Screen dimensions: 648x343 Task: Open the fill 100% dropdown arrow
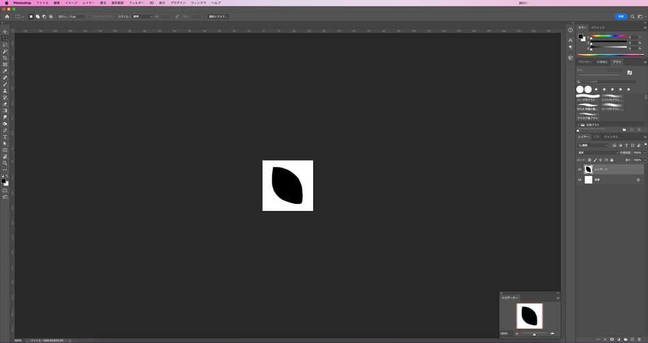click(645, 160)
